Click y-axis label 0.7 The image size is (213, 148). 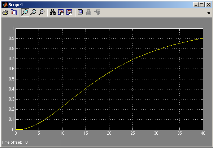coord(12,59)
